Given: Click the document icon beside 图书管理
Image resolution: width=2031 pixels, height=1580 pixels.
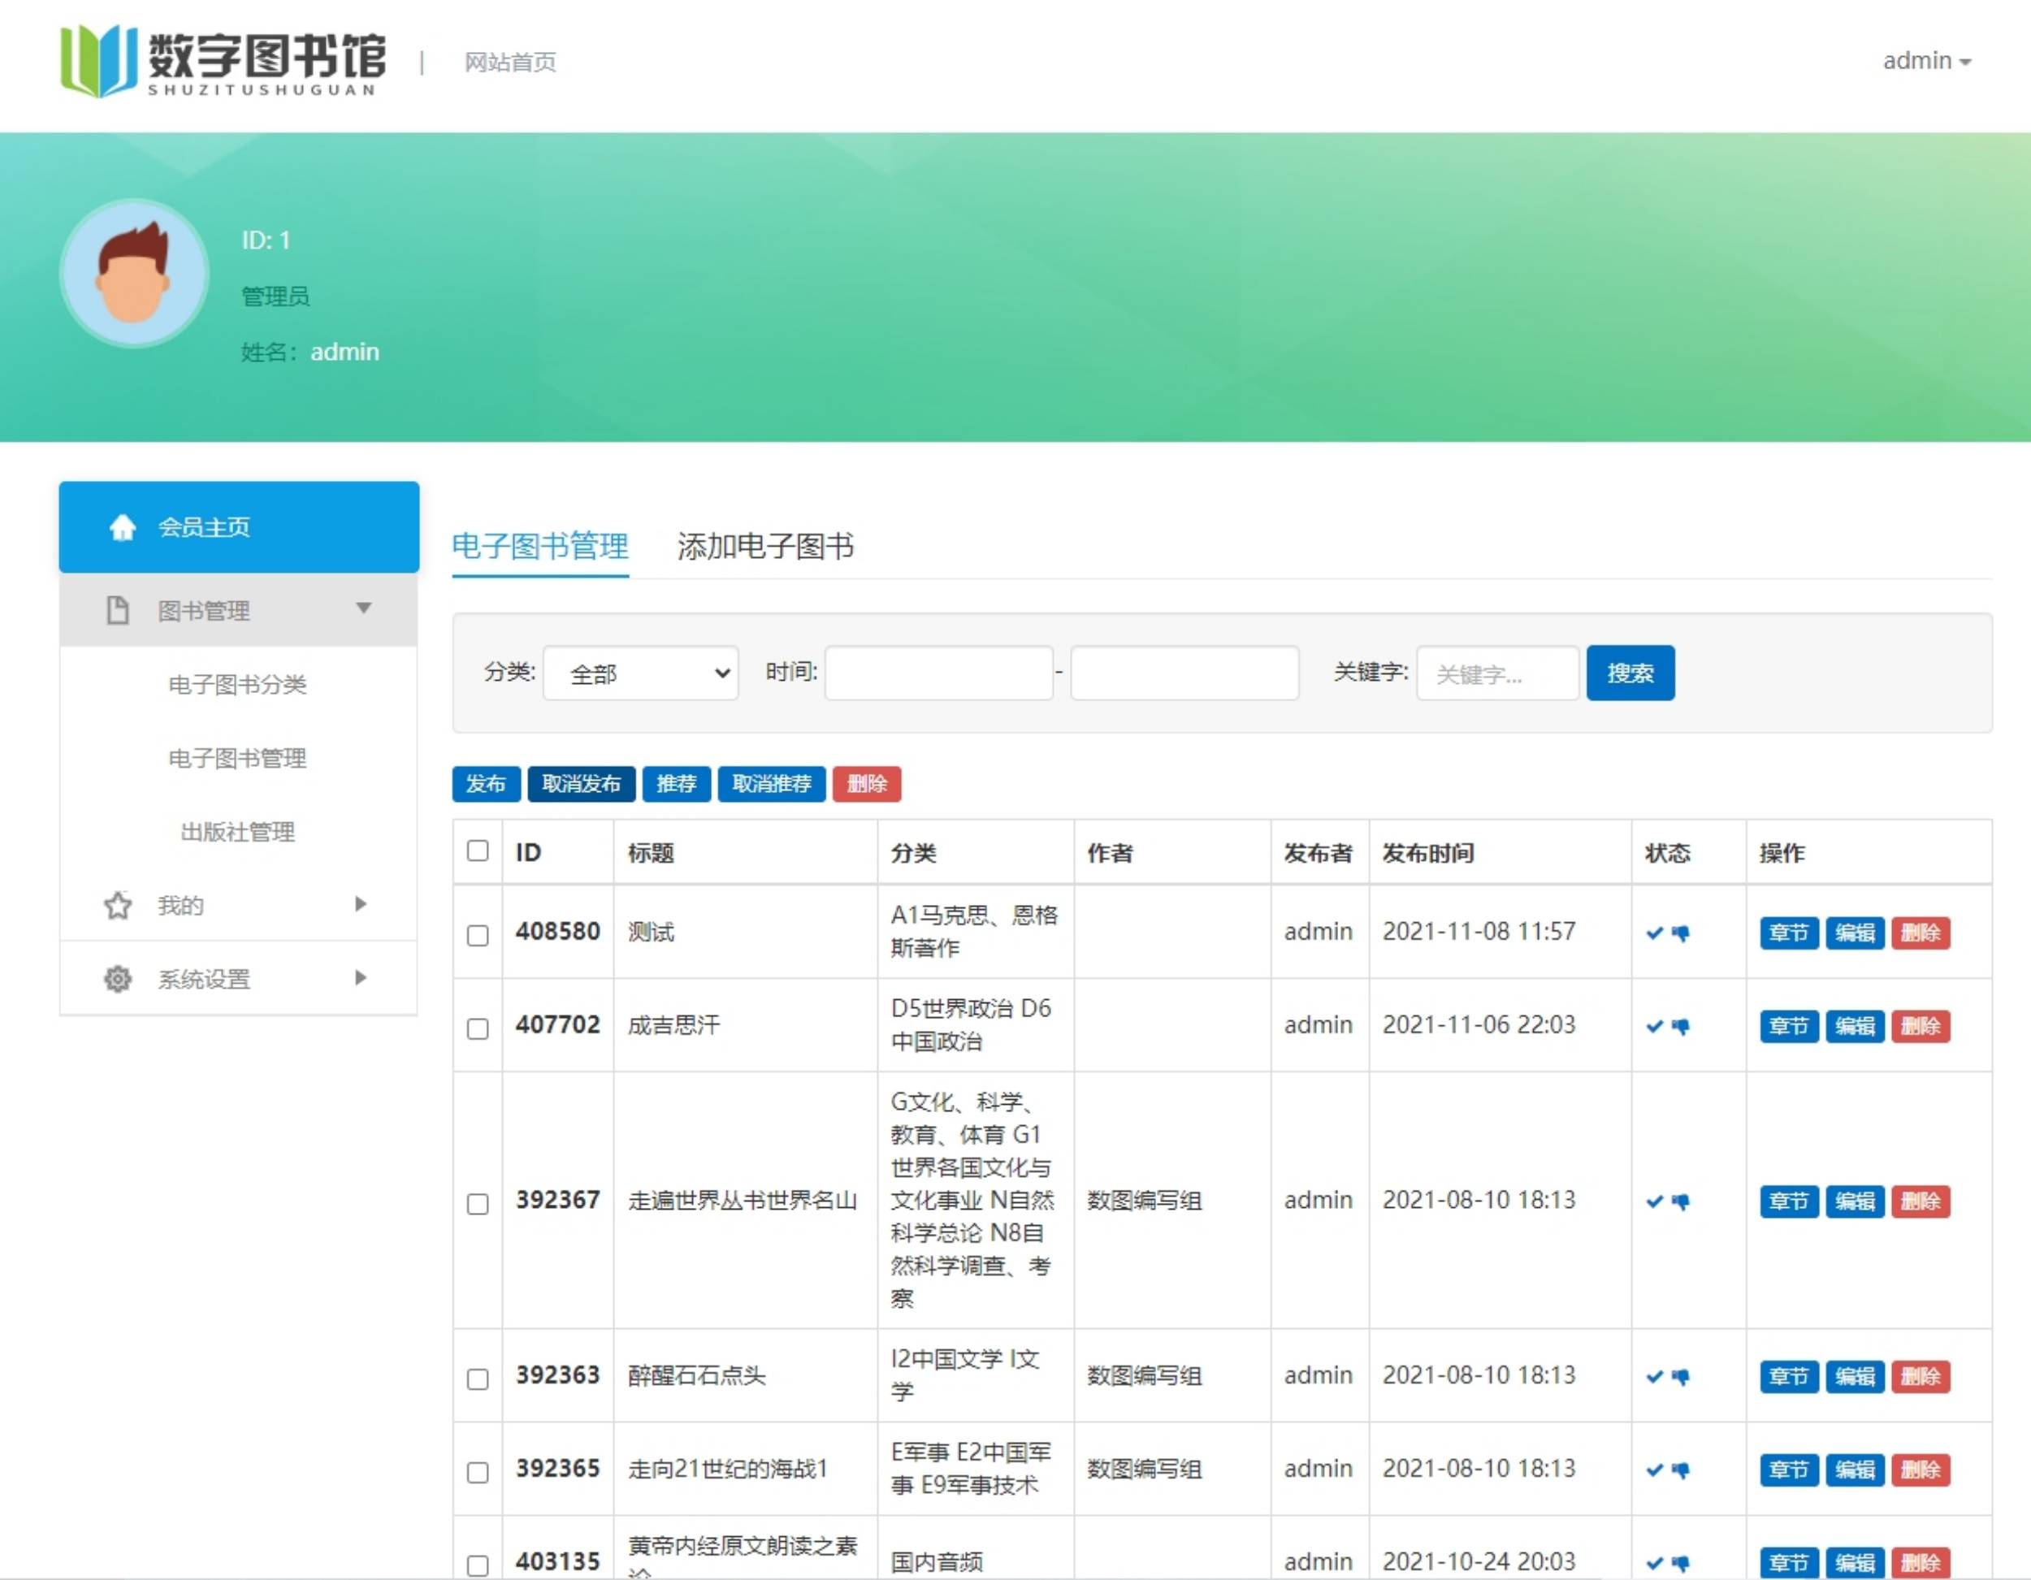Looking at the screenshot, I should pos(117,611).
